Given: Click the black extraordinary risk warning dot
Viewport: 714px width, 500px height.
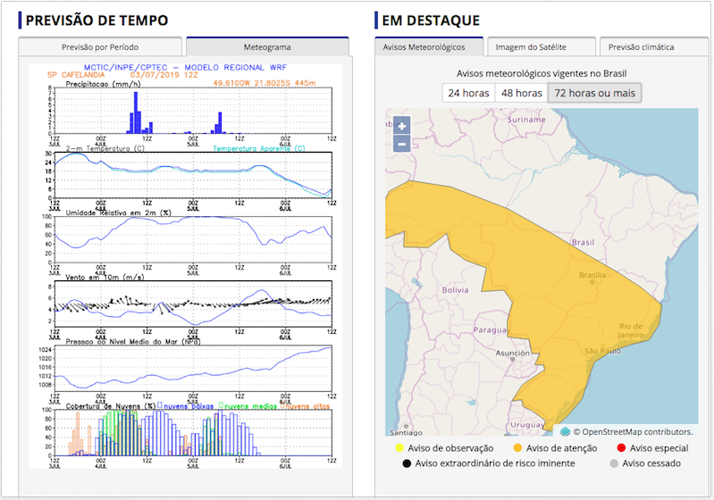Looking at the screenshot, I should (407, 463).
